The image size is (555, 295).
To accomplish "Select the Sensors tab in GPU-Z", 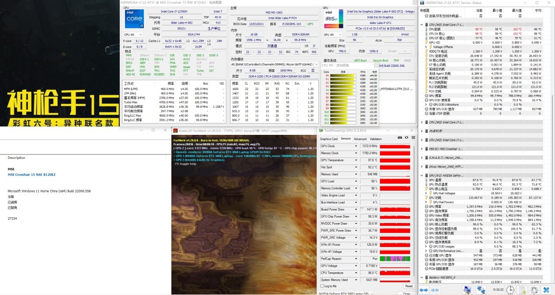I will pos(346,139).
